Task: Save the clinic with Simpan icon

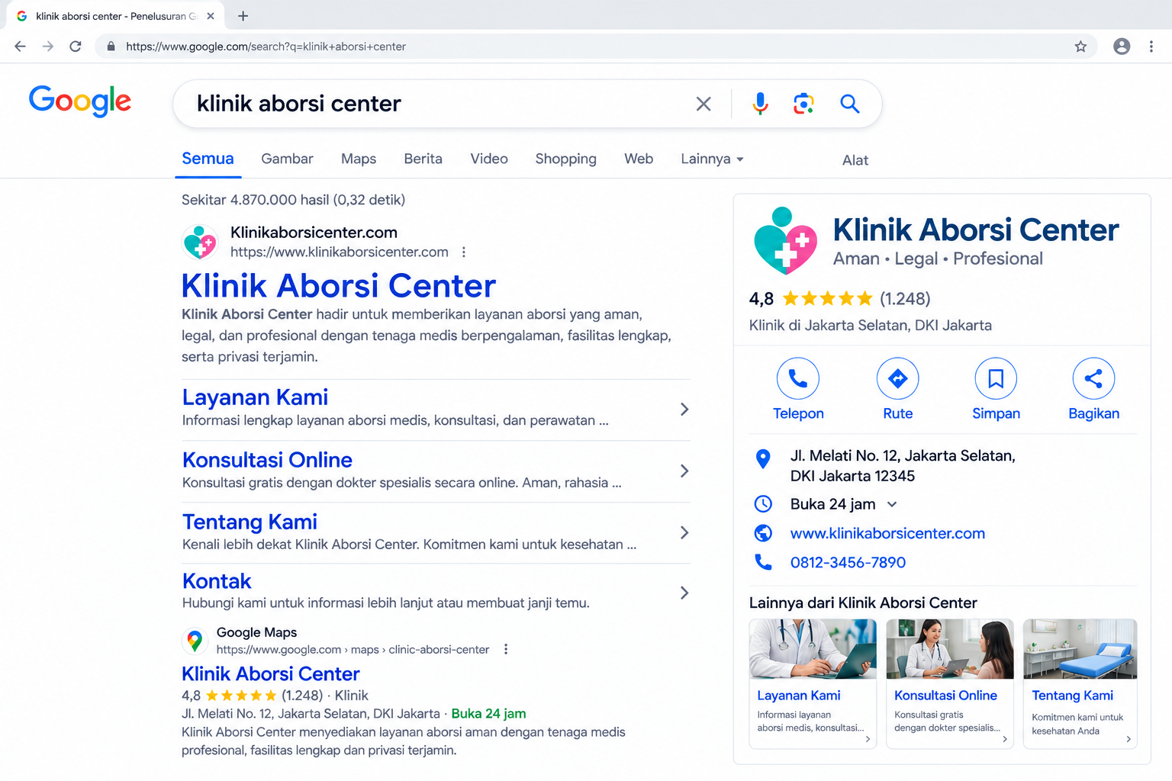Action: point(996,378)
